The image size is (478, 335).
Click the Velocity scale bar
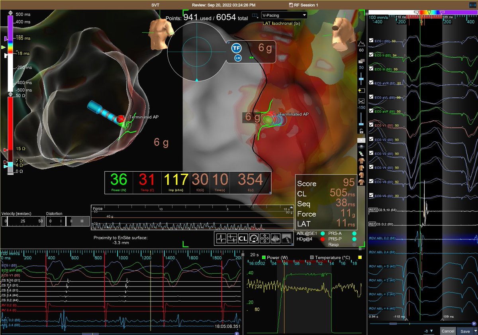click(x=23, y=220)
